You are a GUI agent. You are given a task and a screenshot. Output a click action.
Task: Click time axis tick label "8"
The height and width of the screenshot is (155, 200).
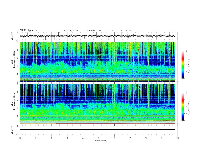(x=146, y=138)
